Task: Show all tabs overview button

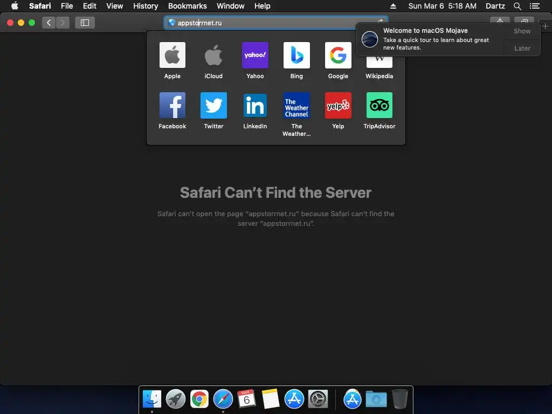Action: pyautogui.click(x=524, y=20)
